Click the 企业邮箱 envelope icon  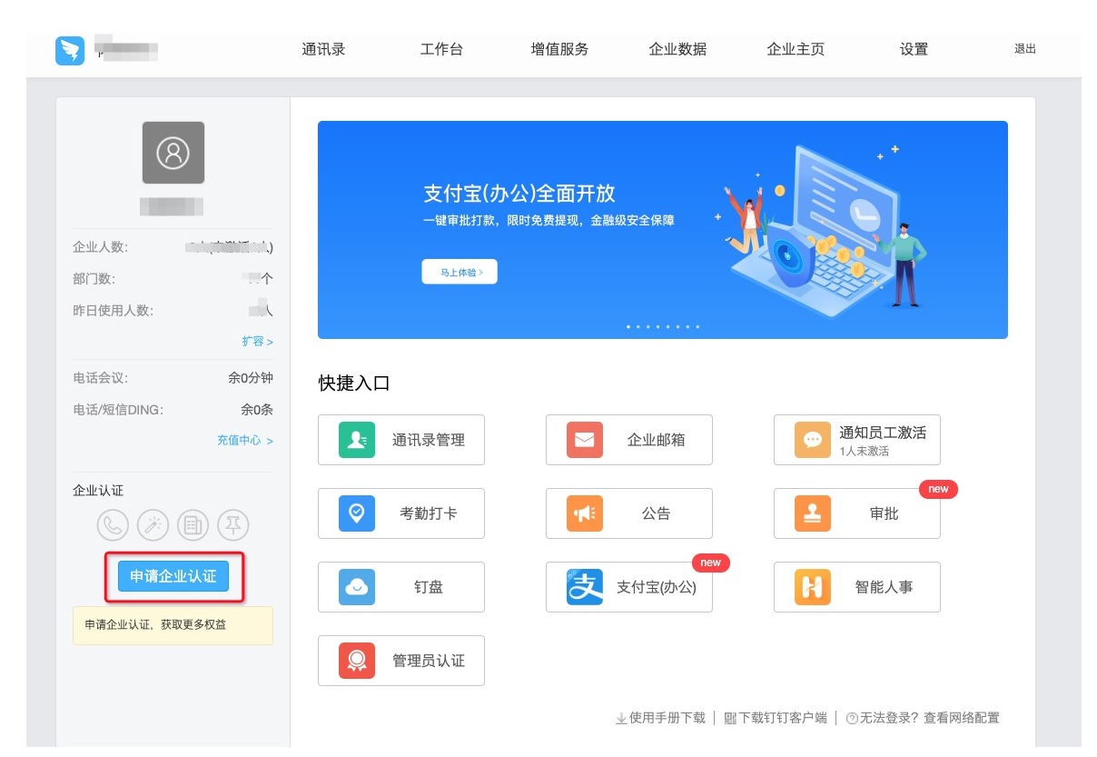tap(585, 440)
